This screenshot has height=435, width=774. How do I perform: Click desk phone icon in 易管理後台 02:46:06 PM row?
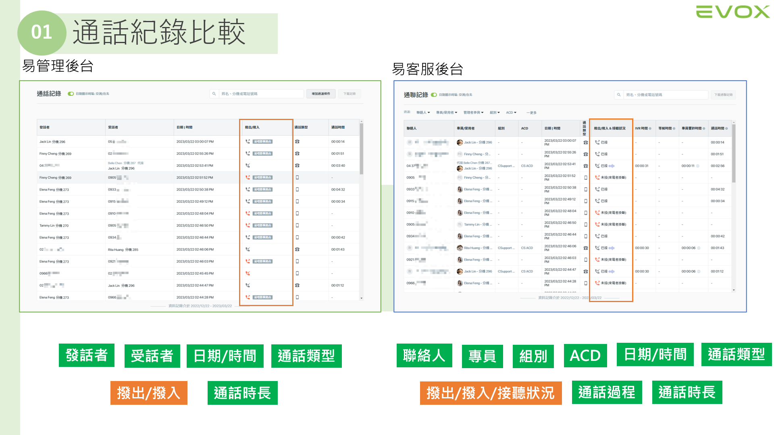(x=297, y=249)
